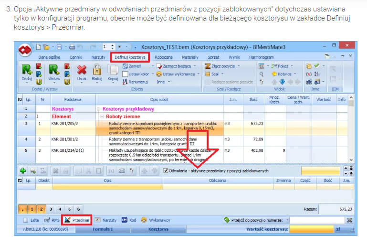Click the Kotwice star icon in Widok group
The height and width of the screenshot is (245, 367).
[274, 74]
